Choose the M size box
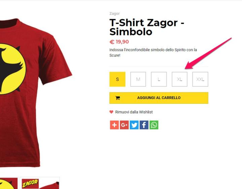This screenshot has width=242, height=189. click(138, 79)
